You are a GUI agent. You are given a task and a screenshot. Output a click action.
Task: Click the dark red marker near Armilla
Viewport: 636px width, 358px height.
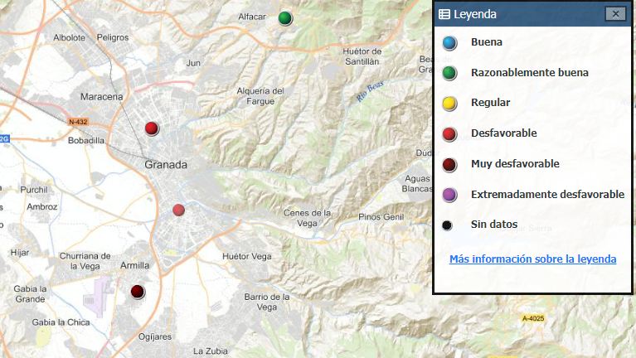tap(138, 291)
